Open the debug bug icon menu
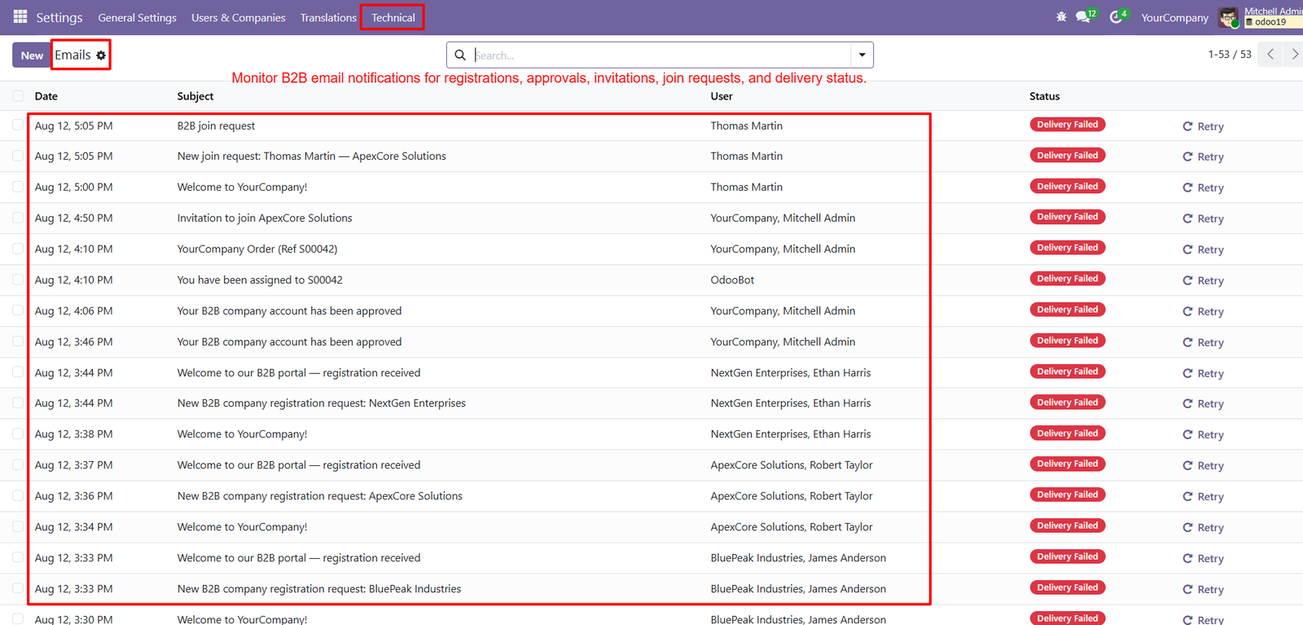This screenshot has height=625, width=1303. [x=1061, y=16]
